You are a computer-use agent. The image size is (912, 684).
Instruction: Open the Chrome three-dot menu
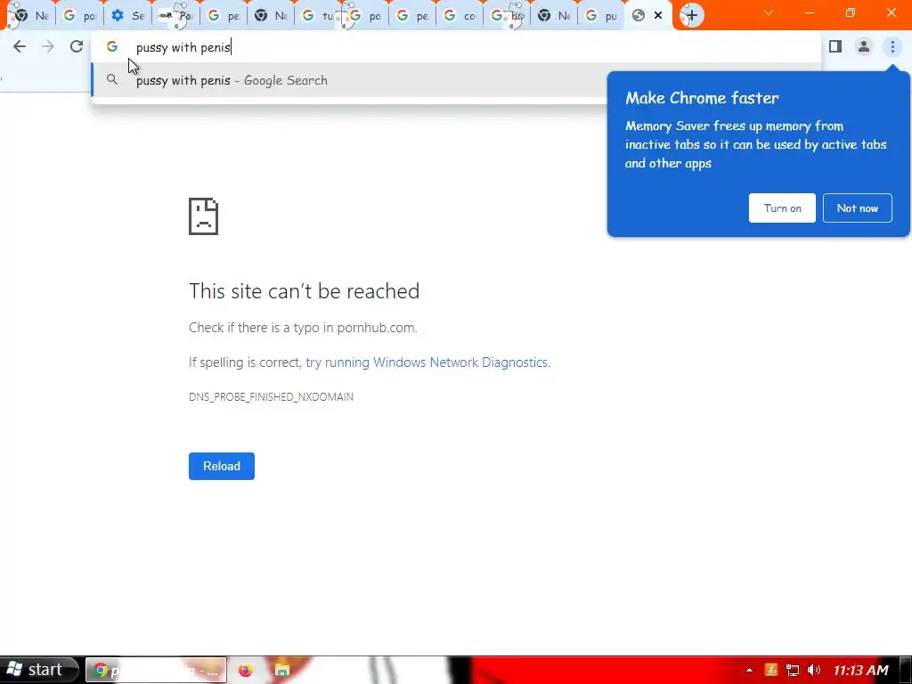point(892,46)
